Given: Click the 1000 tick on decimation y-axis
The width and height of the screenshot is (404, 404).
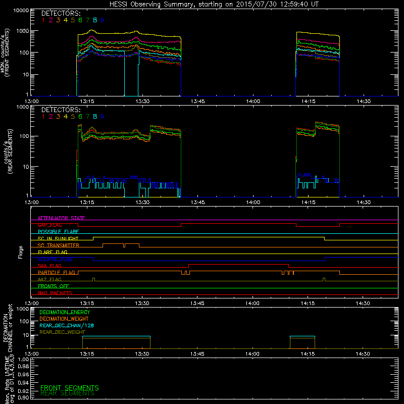Looking at the screenshot, I should pyautogui.click(x=22, y=309).
